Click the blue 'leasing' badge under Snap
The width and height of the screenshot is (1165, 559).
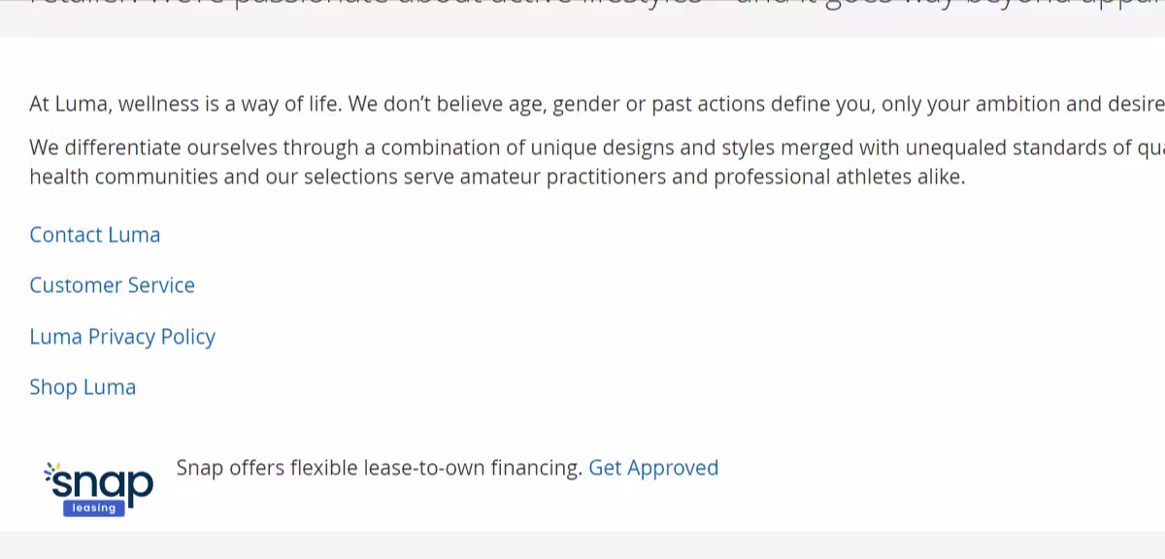pyautogui.click(x=94, y=508)
